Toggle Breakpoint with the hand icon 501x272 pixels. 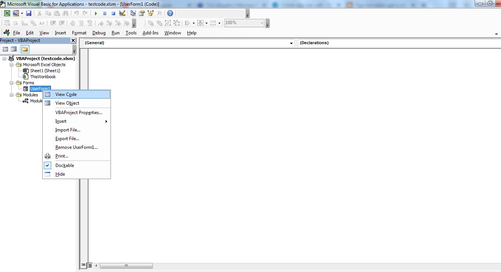[72, 23]
